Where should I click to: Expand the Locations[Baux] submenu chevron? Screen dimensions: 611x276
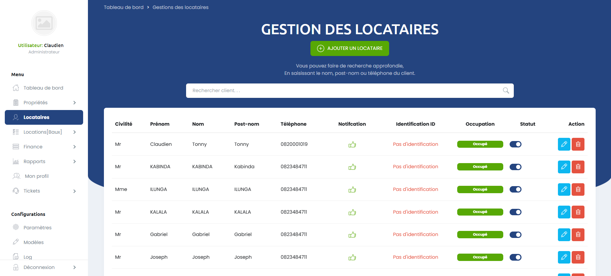(74, 132)
